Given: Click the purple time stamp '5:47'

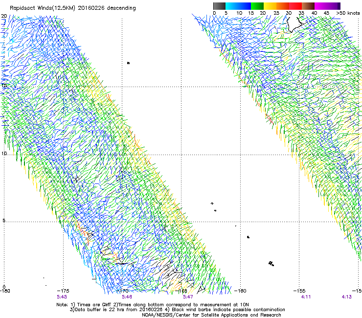Looking at the screenshot, I should [x=188, y=297].
